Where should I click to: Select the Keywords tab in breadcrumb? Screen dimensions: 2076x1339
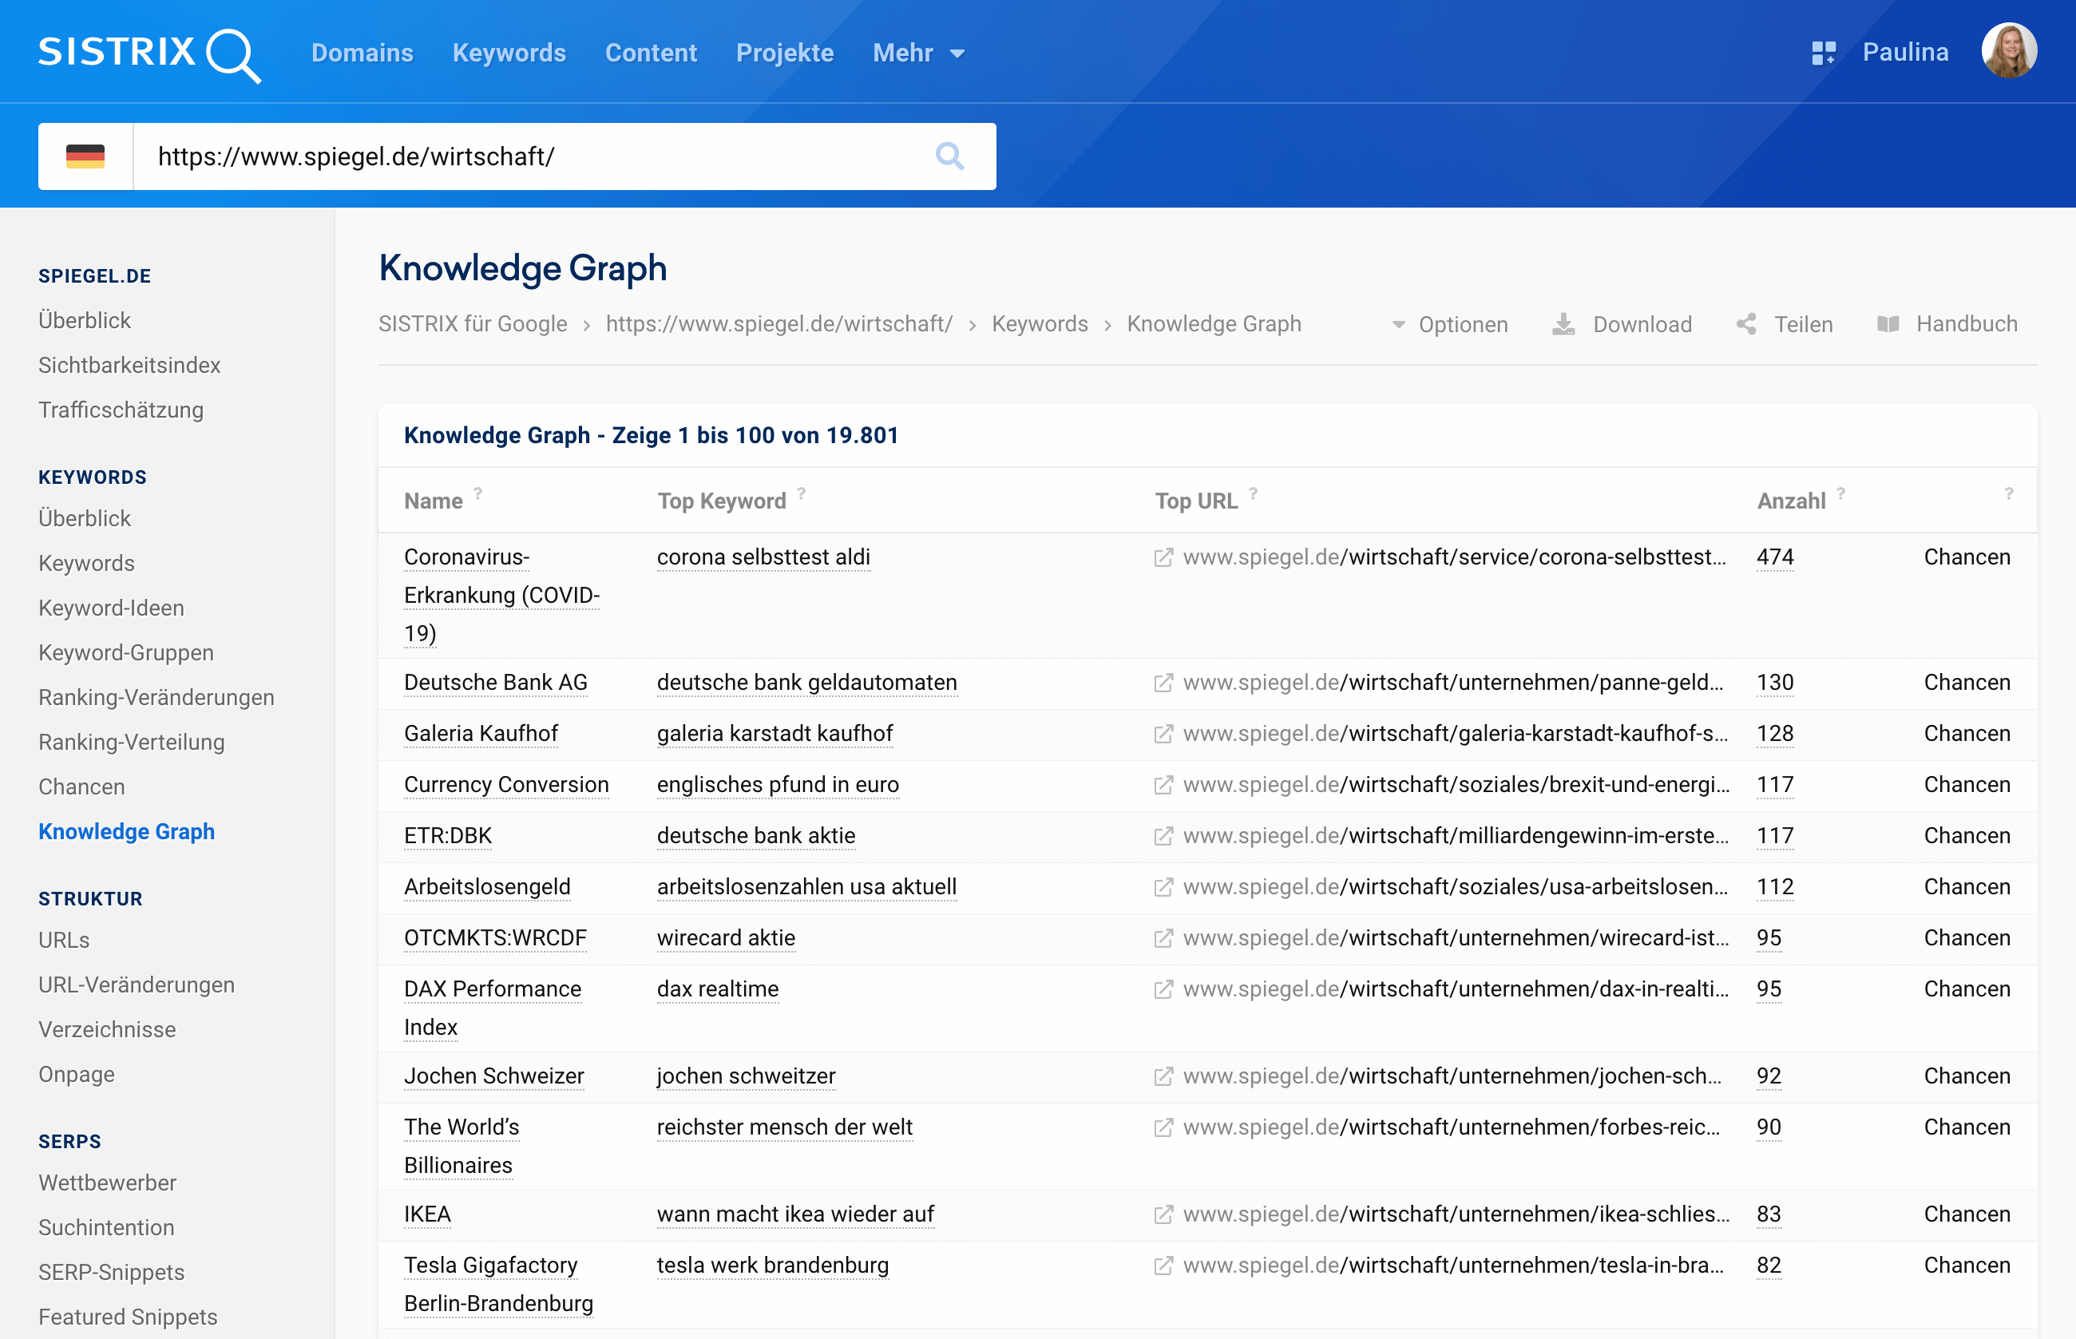[x=1040, y=324]
